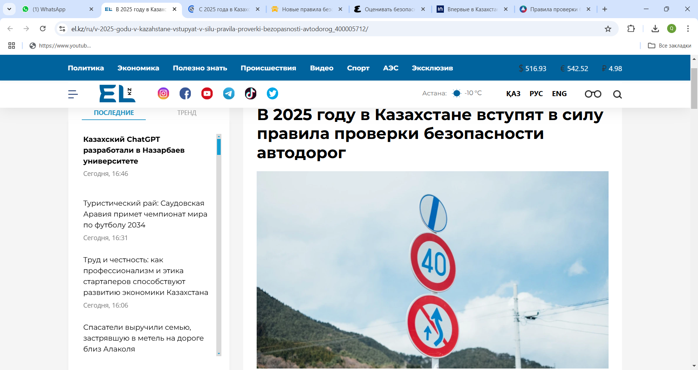Switch to 'Впервые в Казахстан' tab

[472, 9]
